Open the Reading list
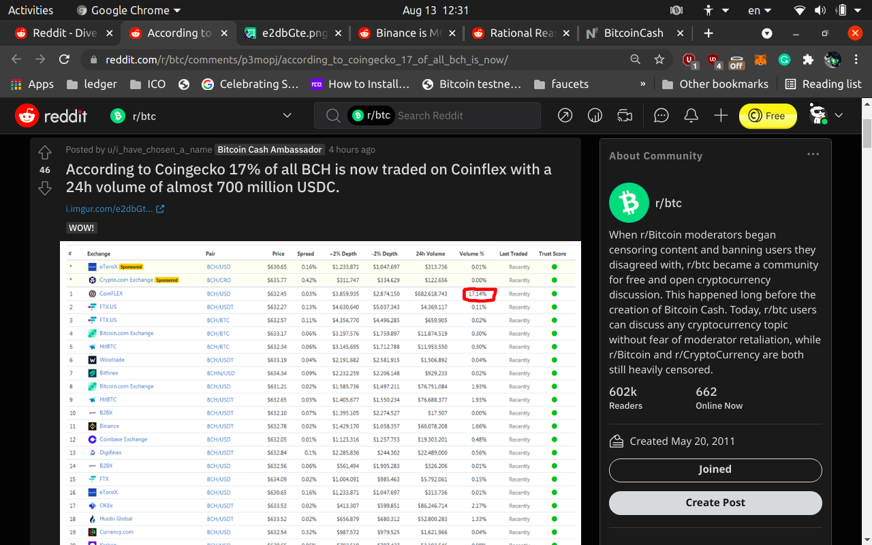Image resolution: width=872 pixels, height=545 pixels. (823, 84)
